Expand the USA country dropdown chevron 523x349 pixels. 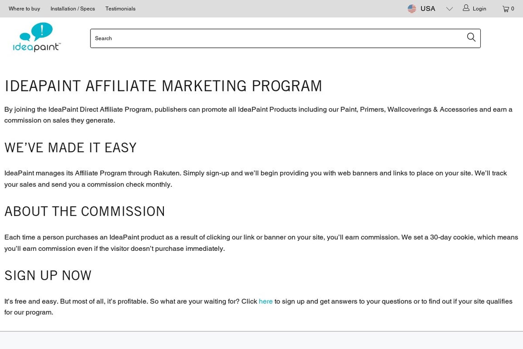coord(449,9)
